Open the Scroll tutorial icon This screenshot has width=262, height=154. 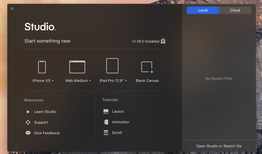(x=106, y=133)
